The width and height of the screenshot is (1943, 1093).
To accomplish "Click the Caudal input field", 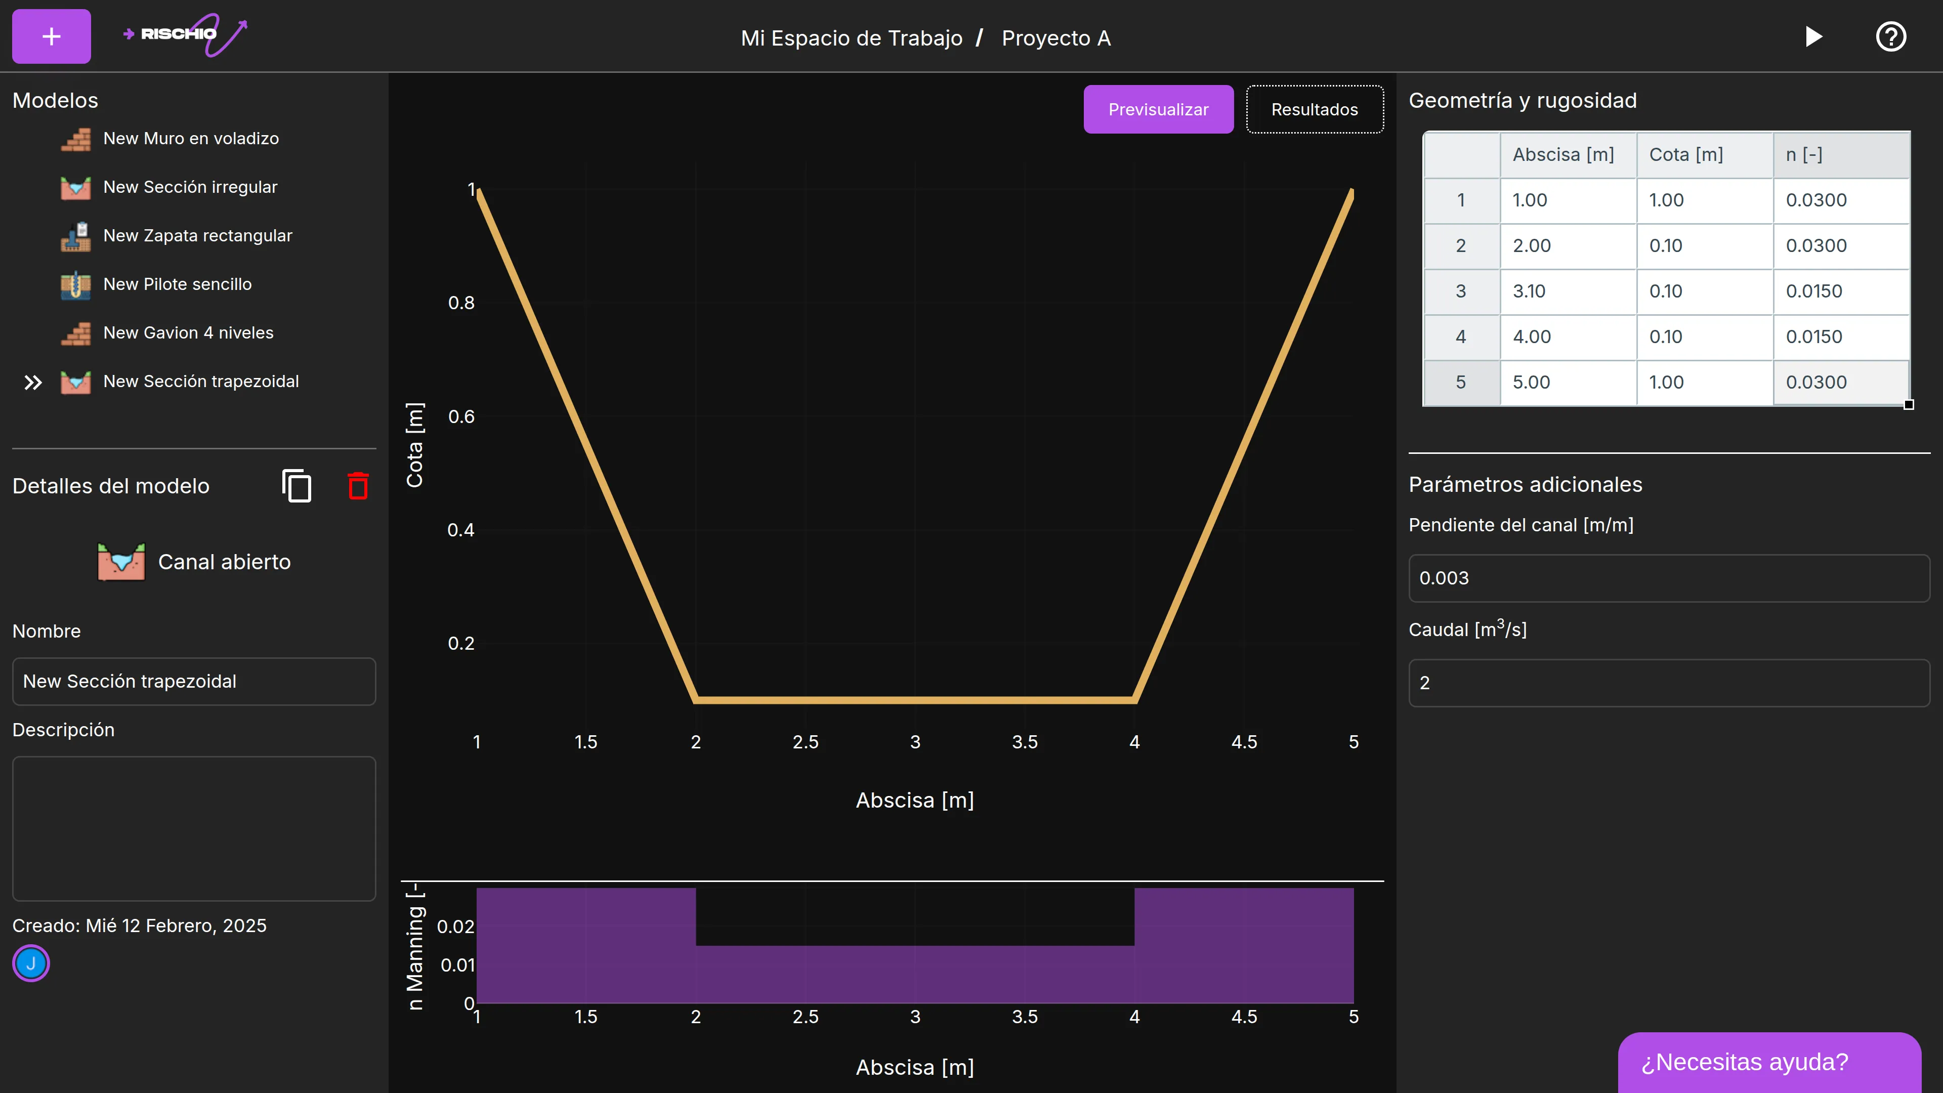I will tap(1668, 683).
